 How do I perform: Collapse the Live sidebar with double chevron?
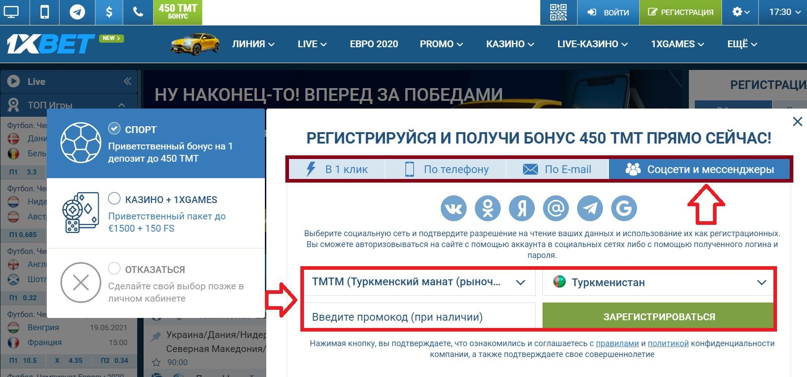[128, 81]
